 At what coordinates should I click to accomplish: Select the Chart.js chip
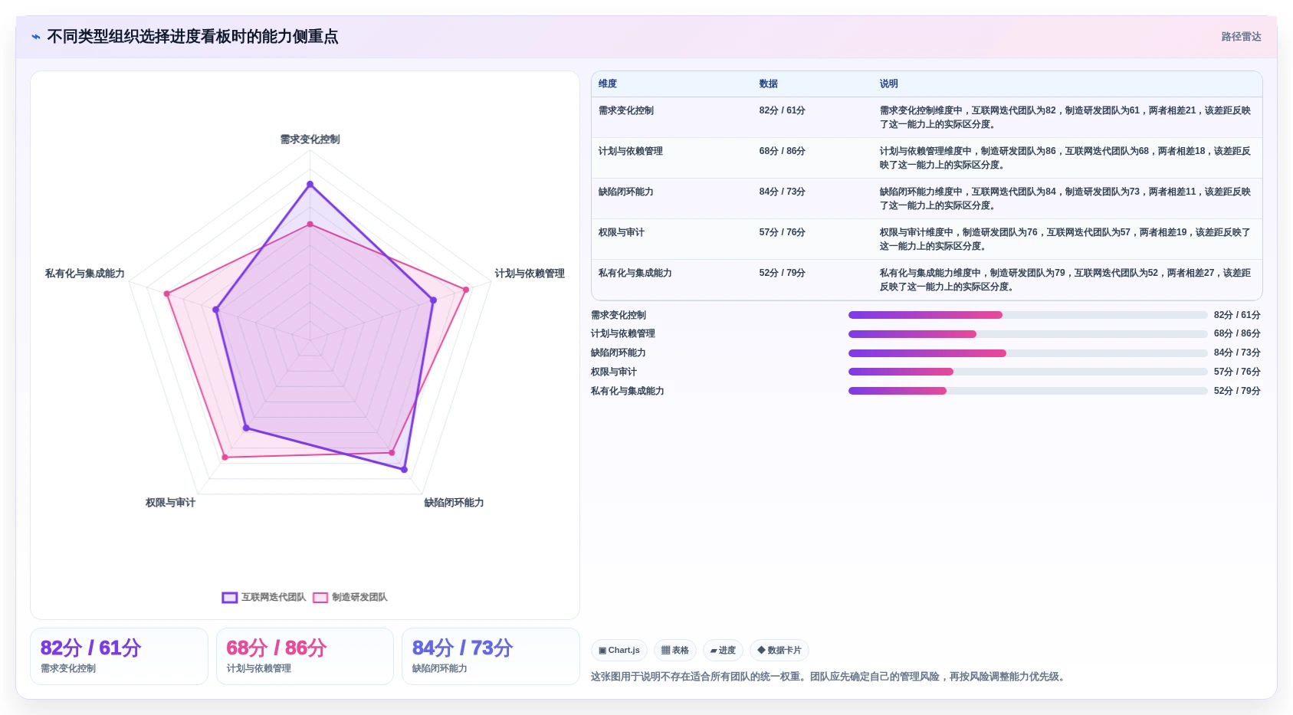click(619, 650)
